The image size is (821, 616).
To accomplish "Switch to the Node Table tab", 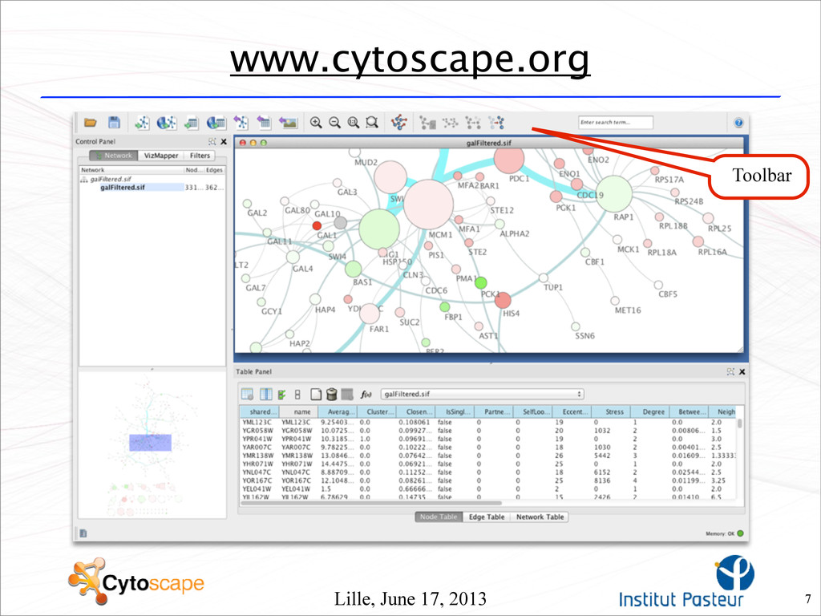I will [x=439, y=517].
